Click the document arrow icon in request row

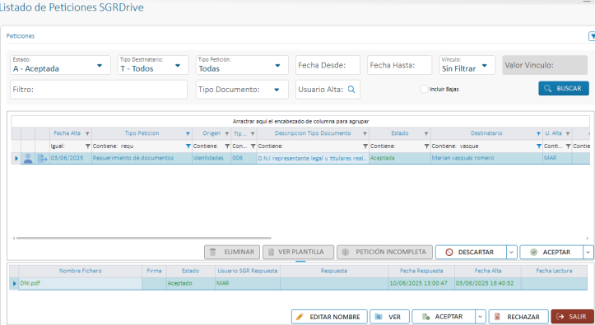point(42,158)
